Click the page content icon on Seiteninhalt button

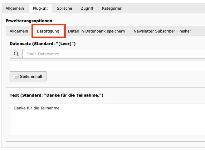16,76
